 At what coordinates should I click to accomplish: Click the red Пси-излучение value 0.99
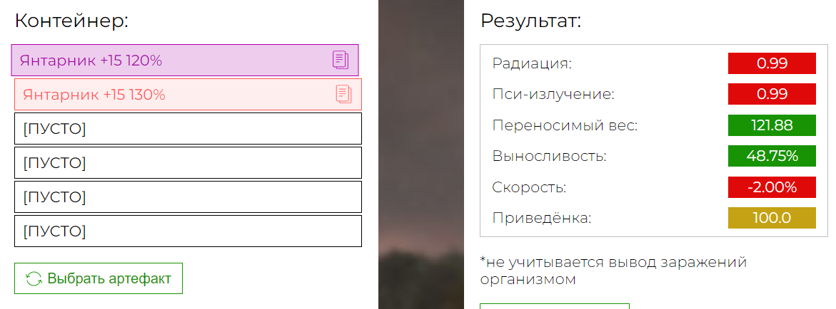tap(772, 94)
